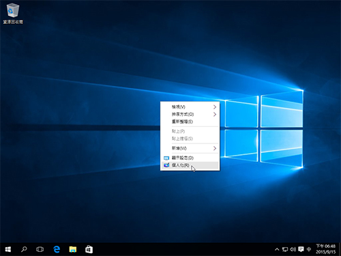This screenshot has width=341, height=256.
Task: Switch input method via 中 indicator
Action: tap(309, 249)
